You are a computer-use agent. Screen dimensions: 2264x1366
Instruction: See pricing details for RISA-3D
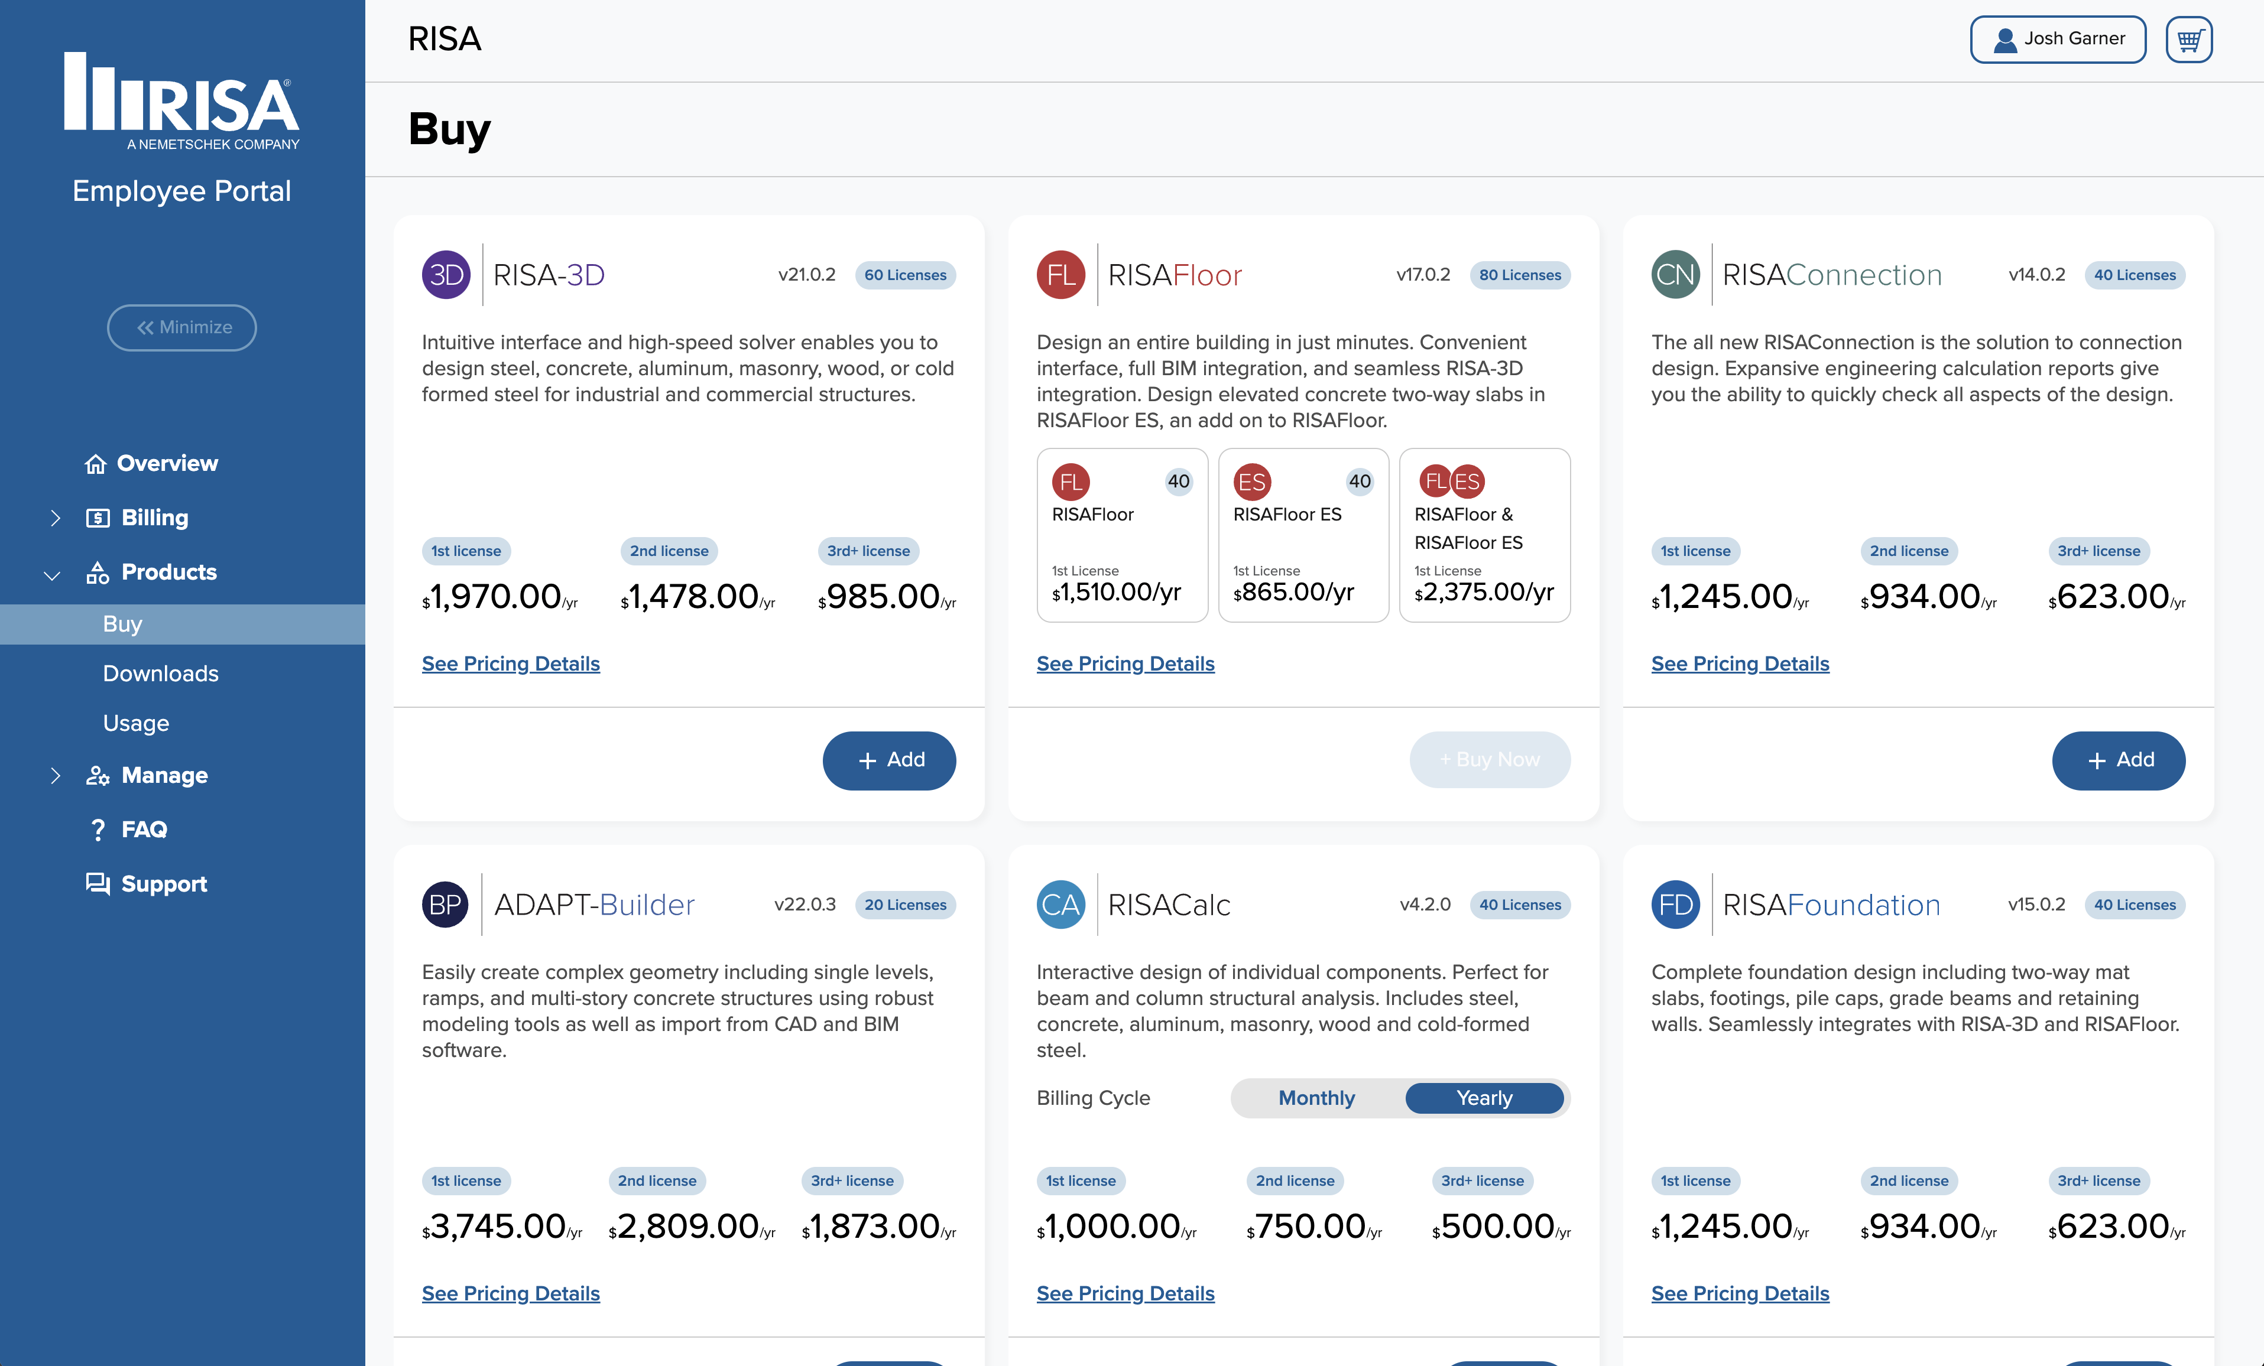pyautogui.click(x=510, y=664)
